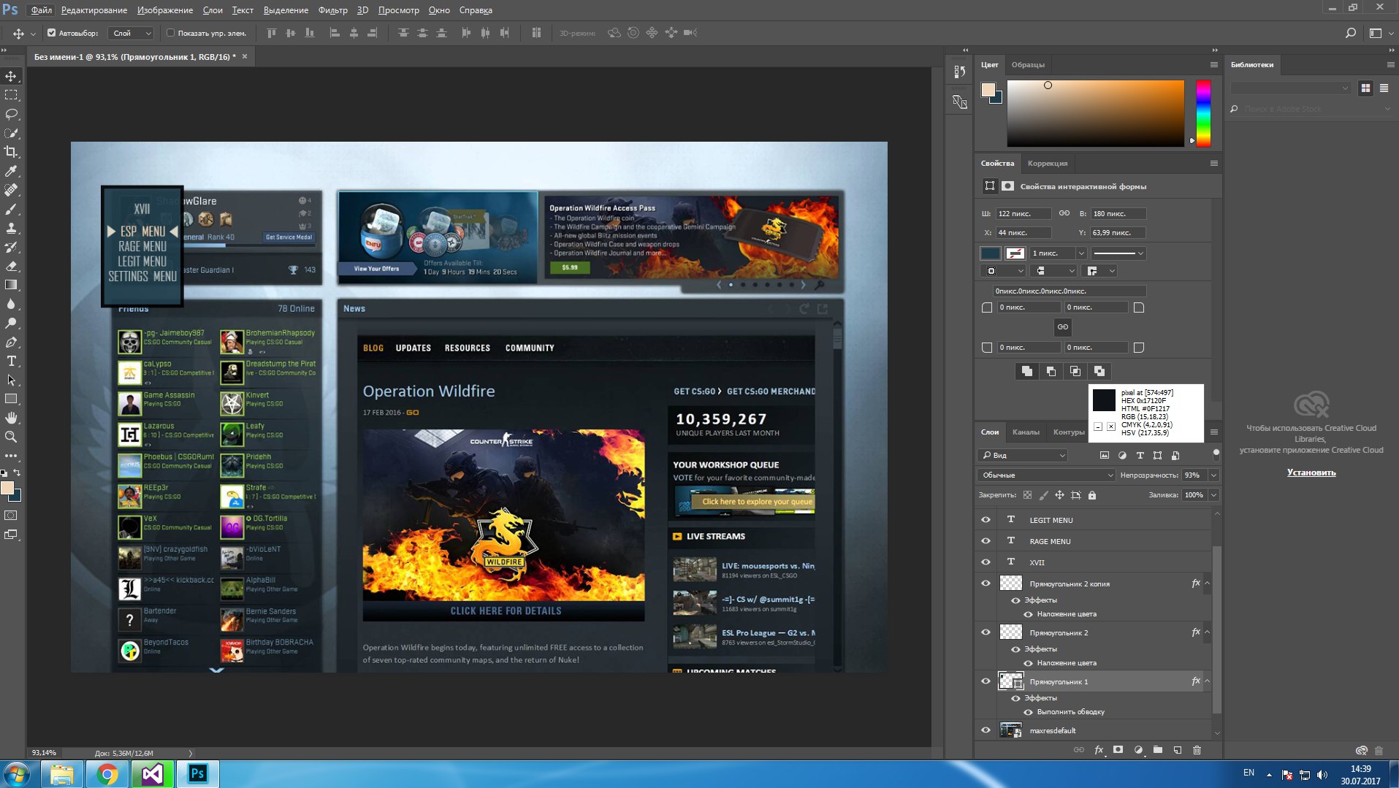This screenshot has width=1399, height=788.
Task: Click the shape fill color swatch
Action: 990,253
